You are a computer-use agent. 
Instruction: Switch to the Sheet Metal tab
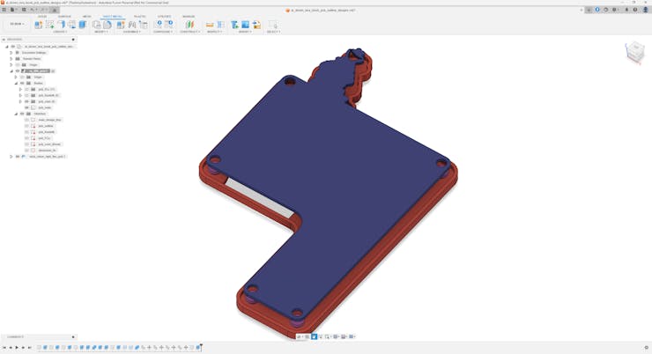click(x=113, y=16)
